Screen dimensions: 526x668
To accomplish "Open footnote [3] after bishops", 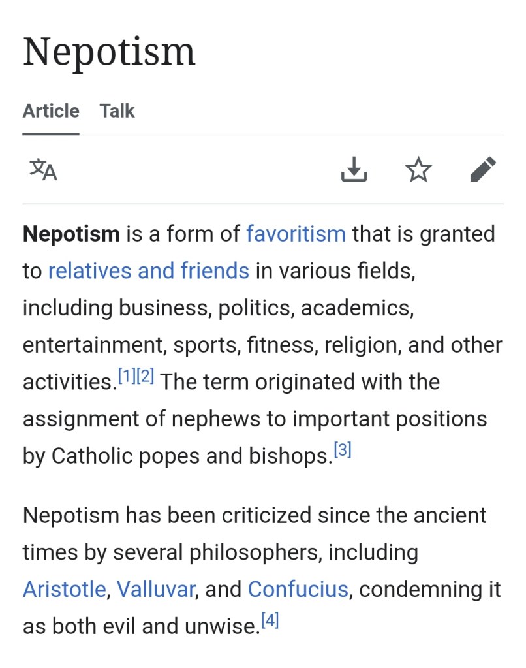I will pos(343,450).
